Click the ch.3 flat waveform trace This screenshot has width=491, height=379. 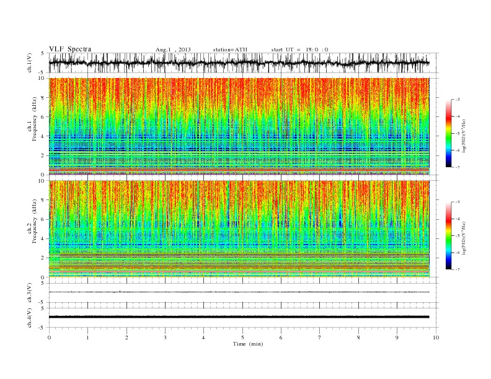pyautogui.click(x=239, y=292)
